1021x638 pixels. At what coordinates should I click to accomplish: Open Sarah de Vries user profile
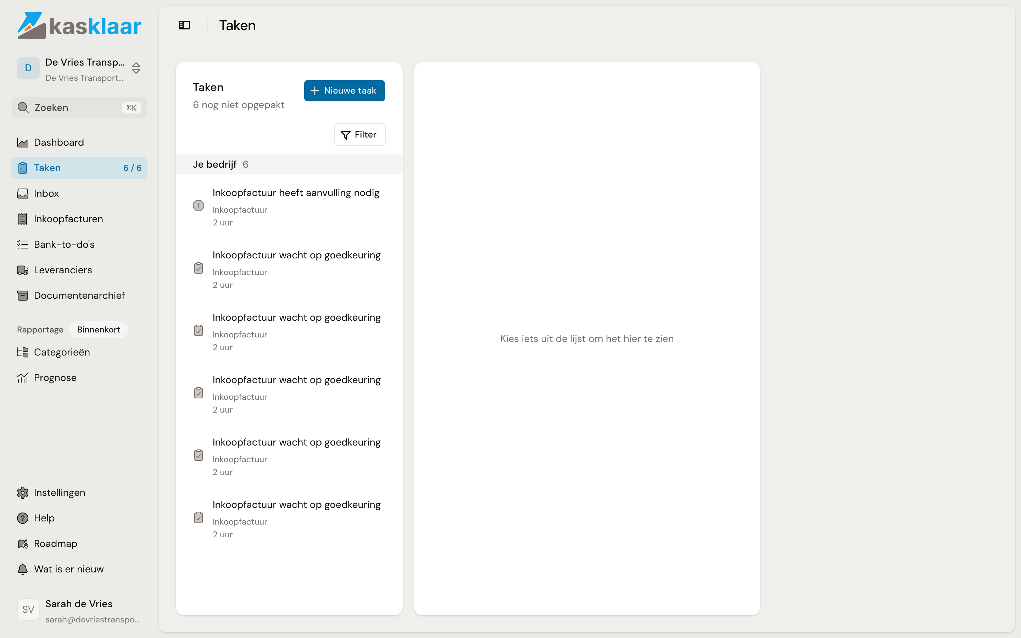click(79, 611)
